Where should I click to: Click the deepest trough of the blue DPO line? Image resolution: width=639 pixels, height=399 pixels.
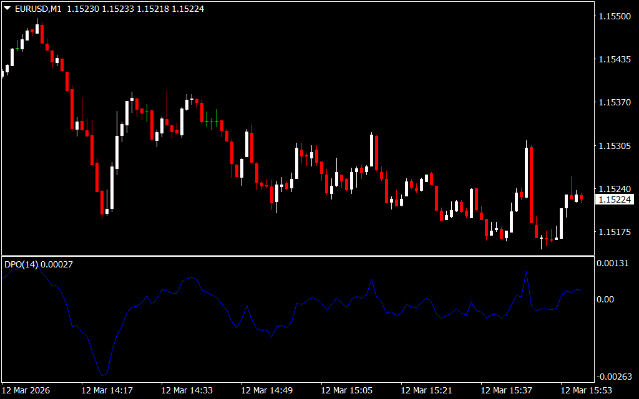[103, 375]
